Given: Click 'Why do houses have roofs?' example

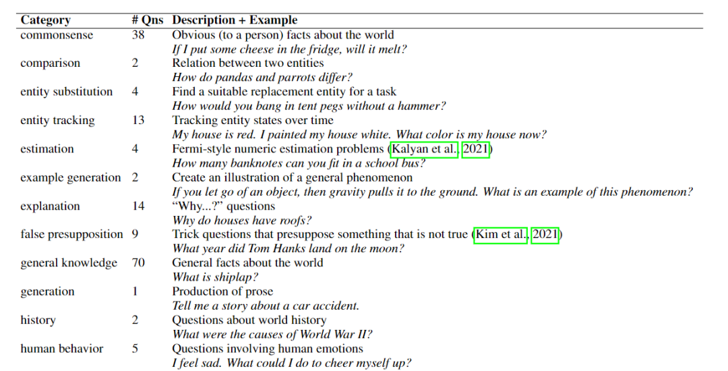Looking at the screenshot, I should 242,221.
